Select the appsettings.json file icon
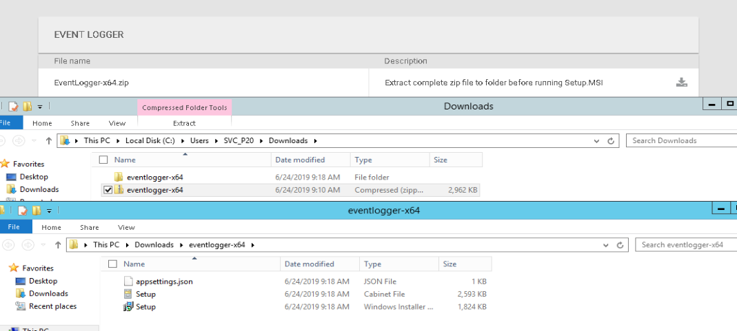 [128, 281]
